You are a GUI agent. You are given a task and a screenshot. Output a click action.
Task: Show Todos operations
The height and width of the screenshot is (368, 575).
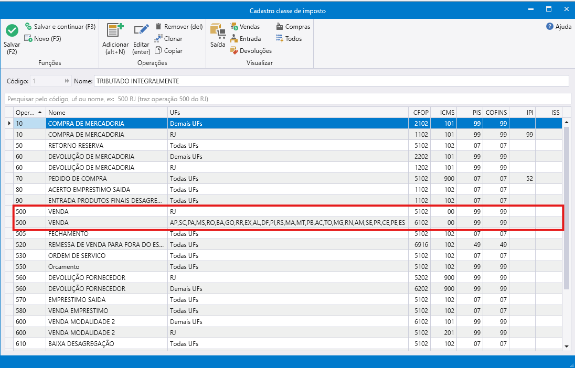pyautogui.click(x=289, y=38)
